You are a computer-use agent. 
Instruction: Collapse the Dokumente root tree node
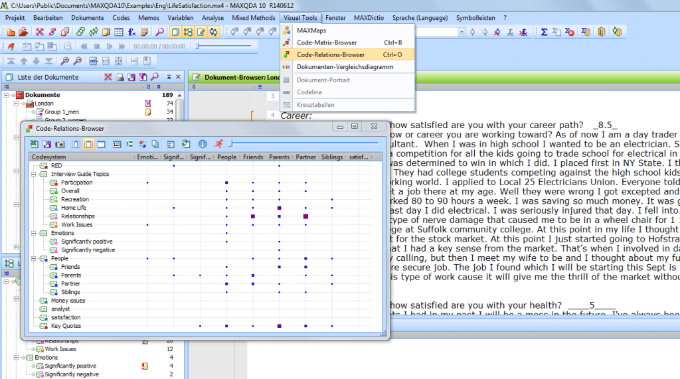click(7, 95)
